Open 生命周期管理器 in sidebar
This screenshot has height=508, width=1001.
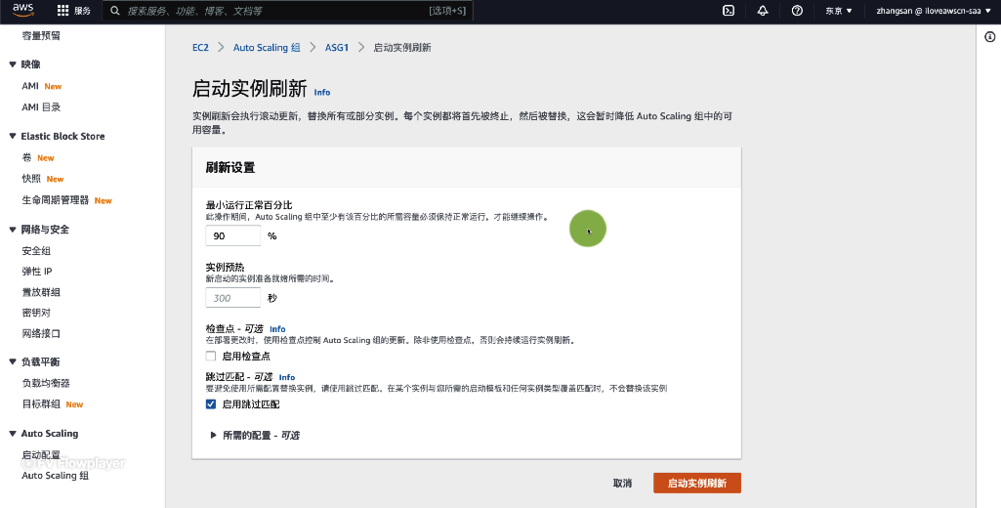point(56,200)
